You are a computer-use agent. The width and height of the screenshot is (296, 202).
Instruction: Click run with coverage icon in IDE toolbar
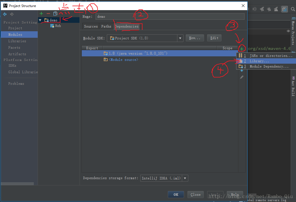click(x=255, y=9)
